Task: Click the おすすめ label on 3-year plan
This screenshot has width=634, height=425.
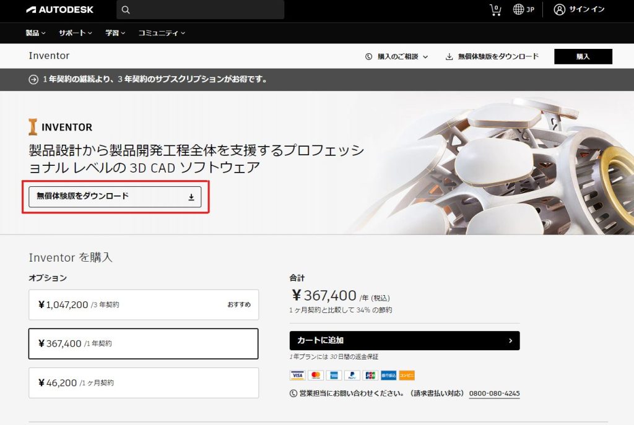Action: point(239,304)
